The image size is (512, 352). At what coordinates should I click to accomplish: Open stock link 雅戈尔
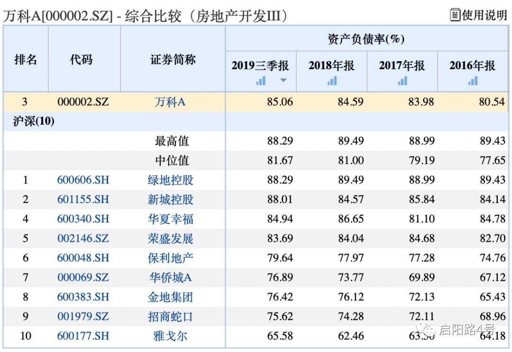(x=171, y=336)
